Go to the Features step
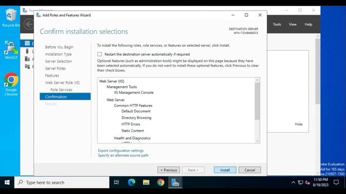 pos(52,75)
